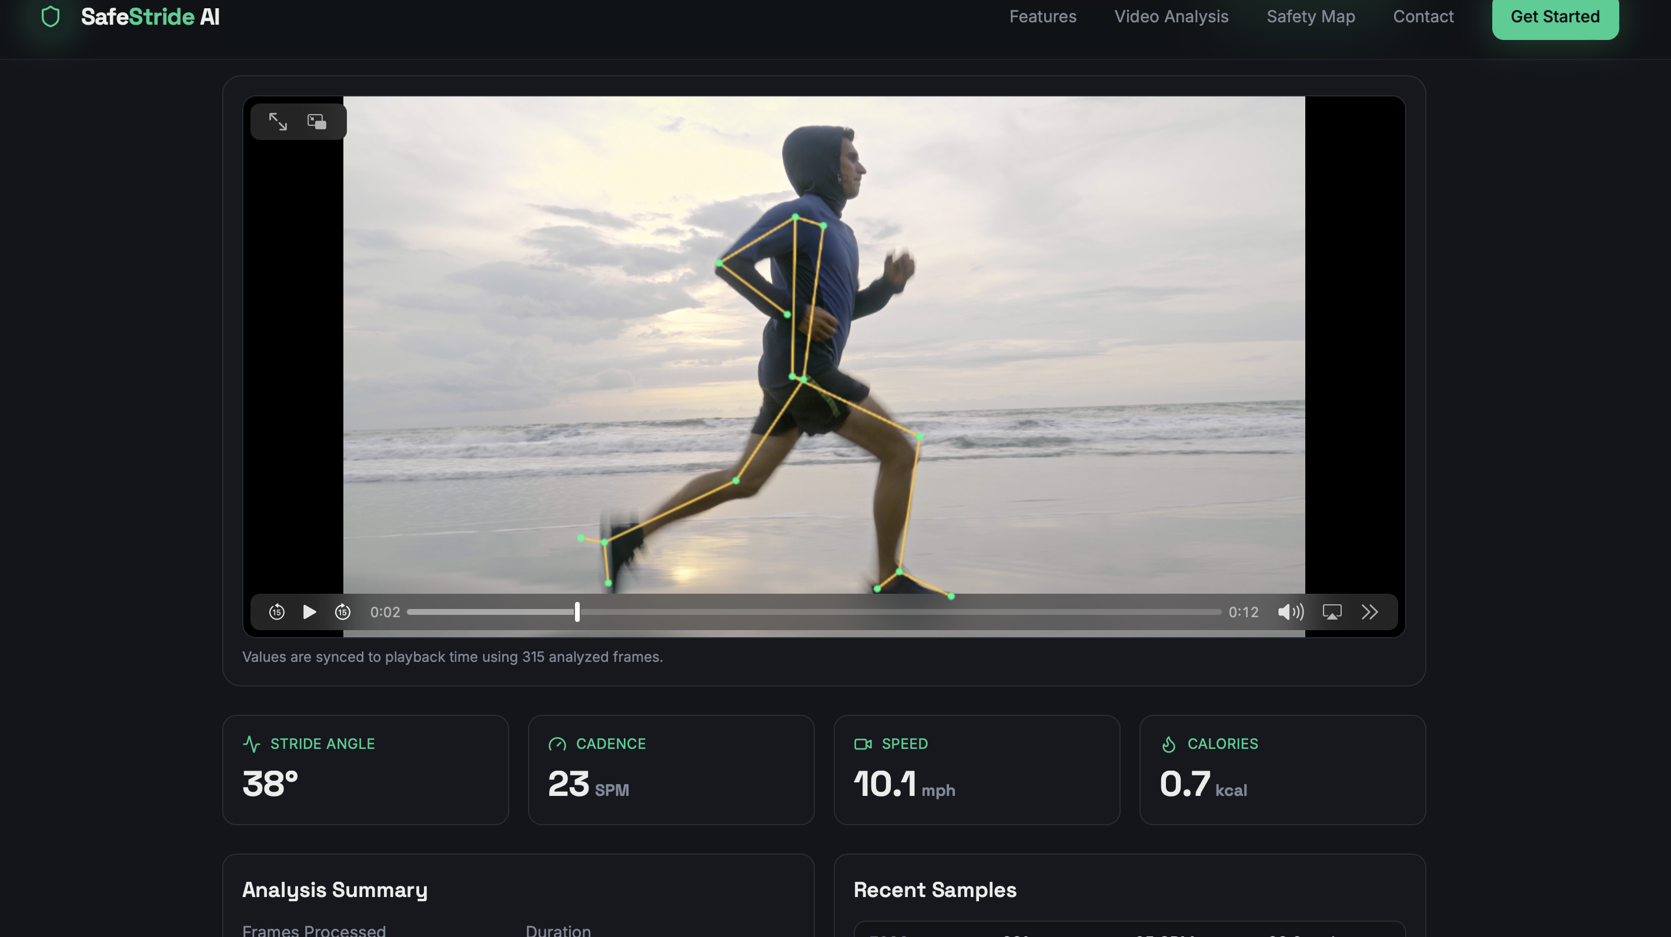Expand more controls double-chevron icon
Screen dimensions: 1671x937
pyautogui.click(x=1369, y=611)
